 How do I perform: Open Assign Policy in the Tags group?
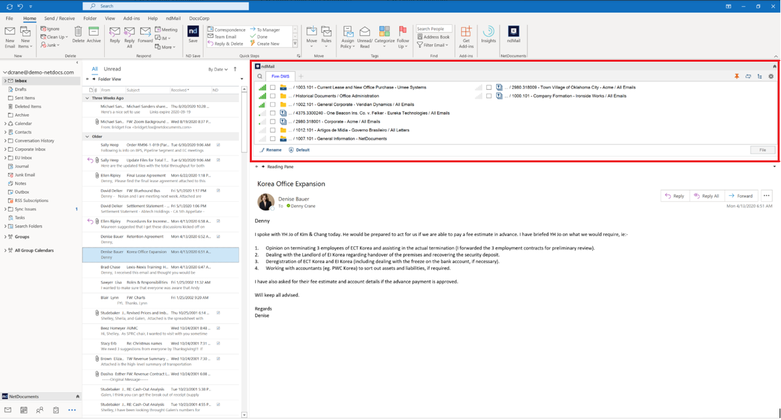pos(348,38)
